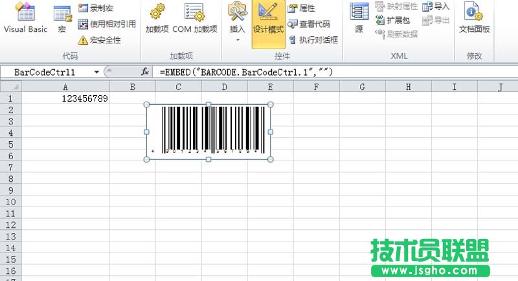Select column I header
This screenshot has height=281, width=518.
pyautogui.click(x=454, y=87)
